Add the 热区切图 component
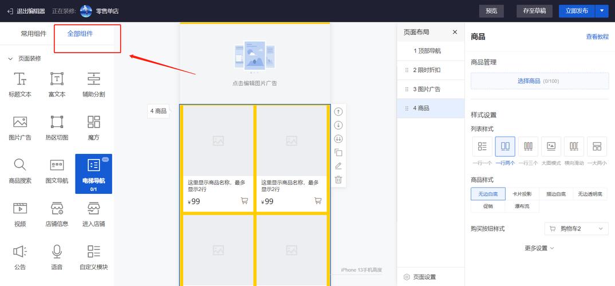Image resolution: width=615 pixels, height=286 pixels. tap(57, 128)
